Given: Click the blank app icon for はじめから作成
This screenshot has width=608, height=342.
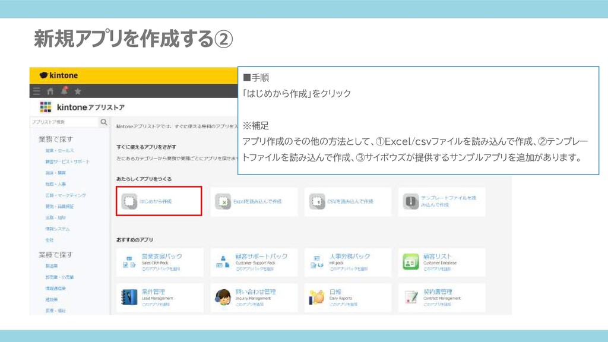Looking at the screenshot, I should [129, 202].
